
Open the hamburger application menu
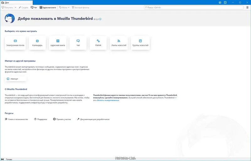[x=247, y=8]
